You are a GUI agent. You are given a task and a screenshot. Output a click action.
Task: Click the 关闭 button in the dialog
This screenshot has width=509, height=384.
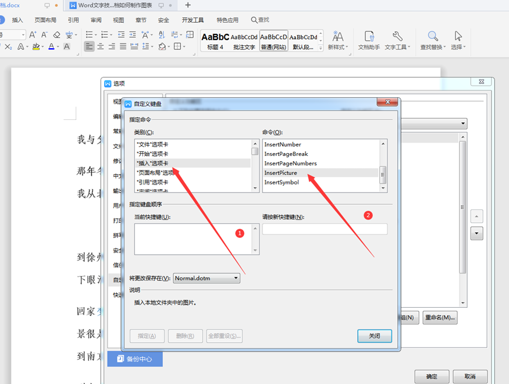pyautogui.click(x=374, y=336)
